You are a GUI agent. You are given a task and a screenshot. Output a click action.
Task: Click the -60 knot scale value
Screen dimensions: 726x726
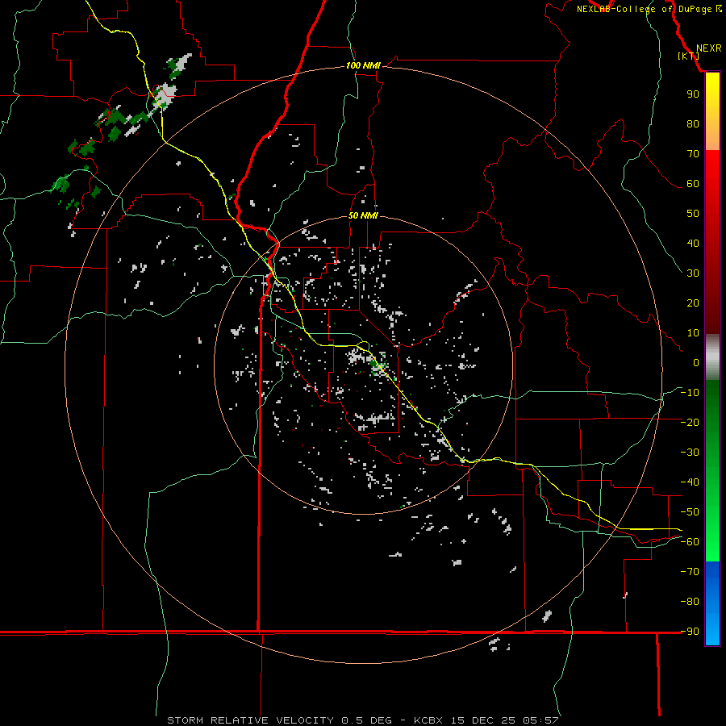[x=690, y=542]
